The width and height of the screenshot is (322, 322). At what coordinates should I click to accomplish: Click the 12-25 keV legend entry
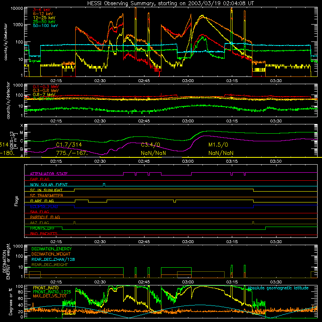[x=44, y=18]
